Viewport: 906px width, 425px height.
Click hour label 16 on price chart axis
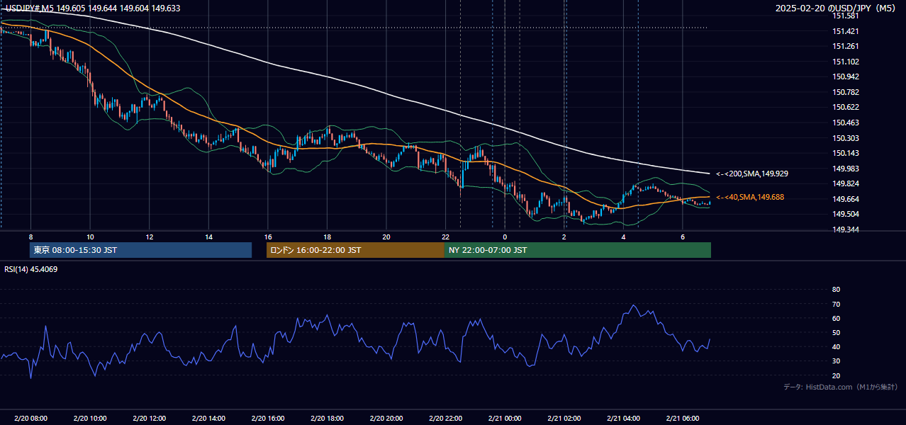pyautogui.click(x=267, y=237)
